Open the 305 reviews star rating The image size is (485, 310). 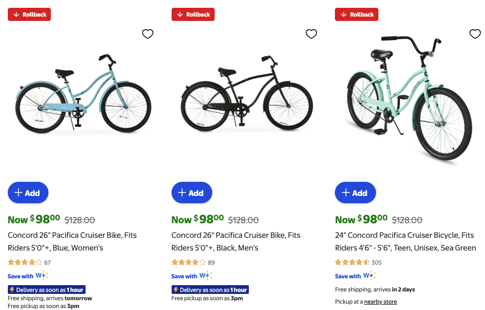358,262
